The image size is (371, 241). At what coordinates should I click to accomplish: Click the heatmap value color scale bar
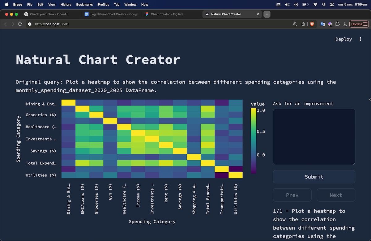click(254, 141)
